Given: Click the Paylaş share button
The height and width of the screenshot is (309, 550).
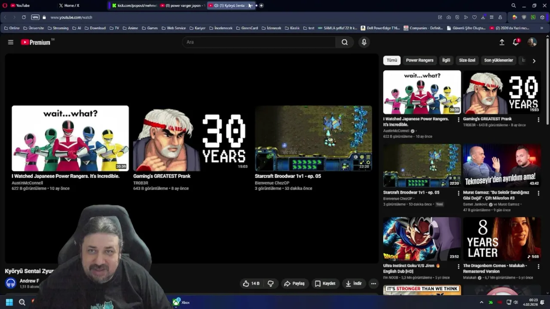Looking at the screenshot, I should pyautogui.click(x=294, y=283).
